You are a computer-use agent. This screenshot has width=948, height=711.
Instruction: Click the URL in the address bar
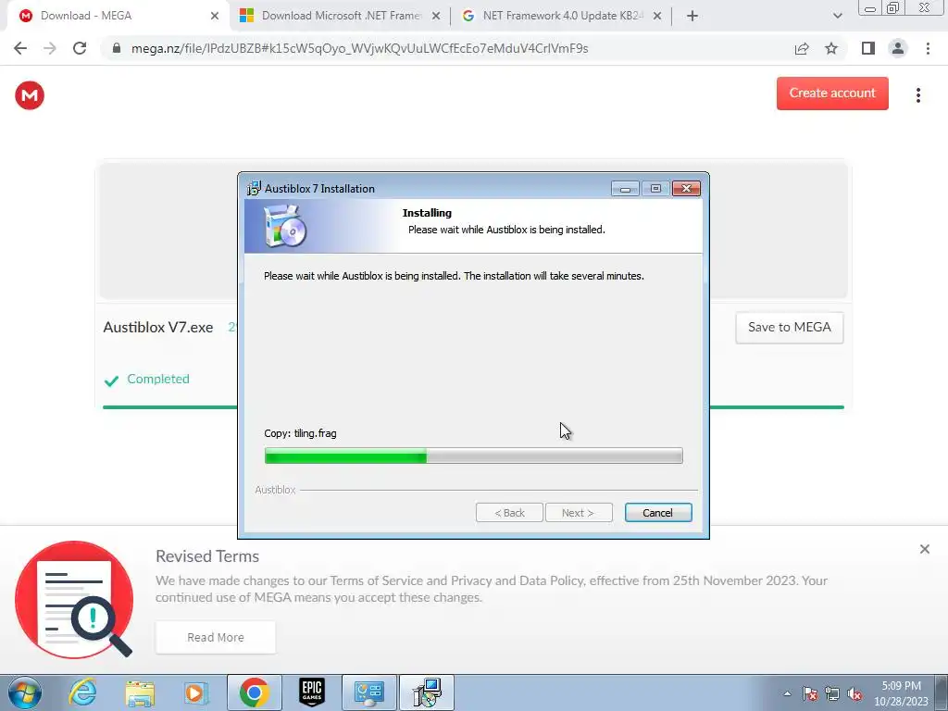tap(360, 48)
